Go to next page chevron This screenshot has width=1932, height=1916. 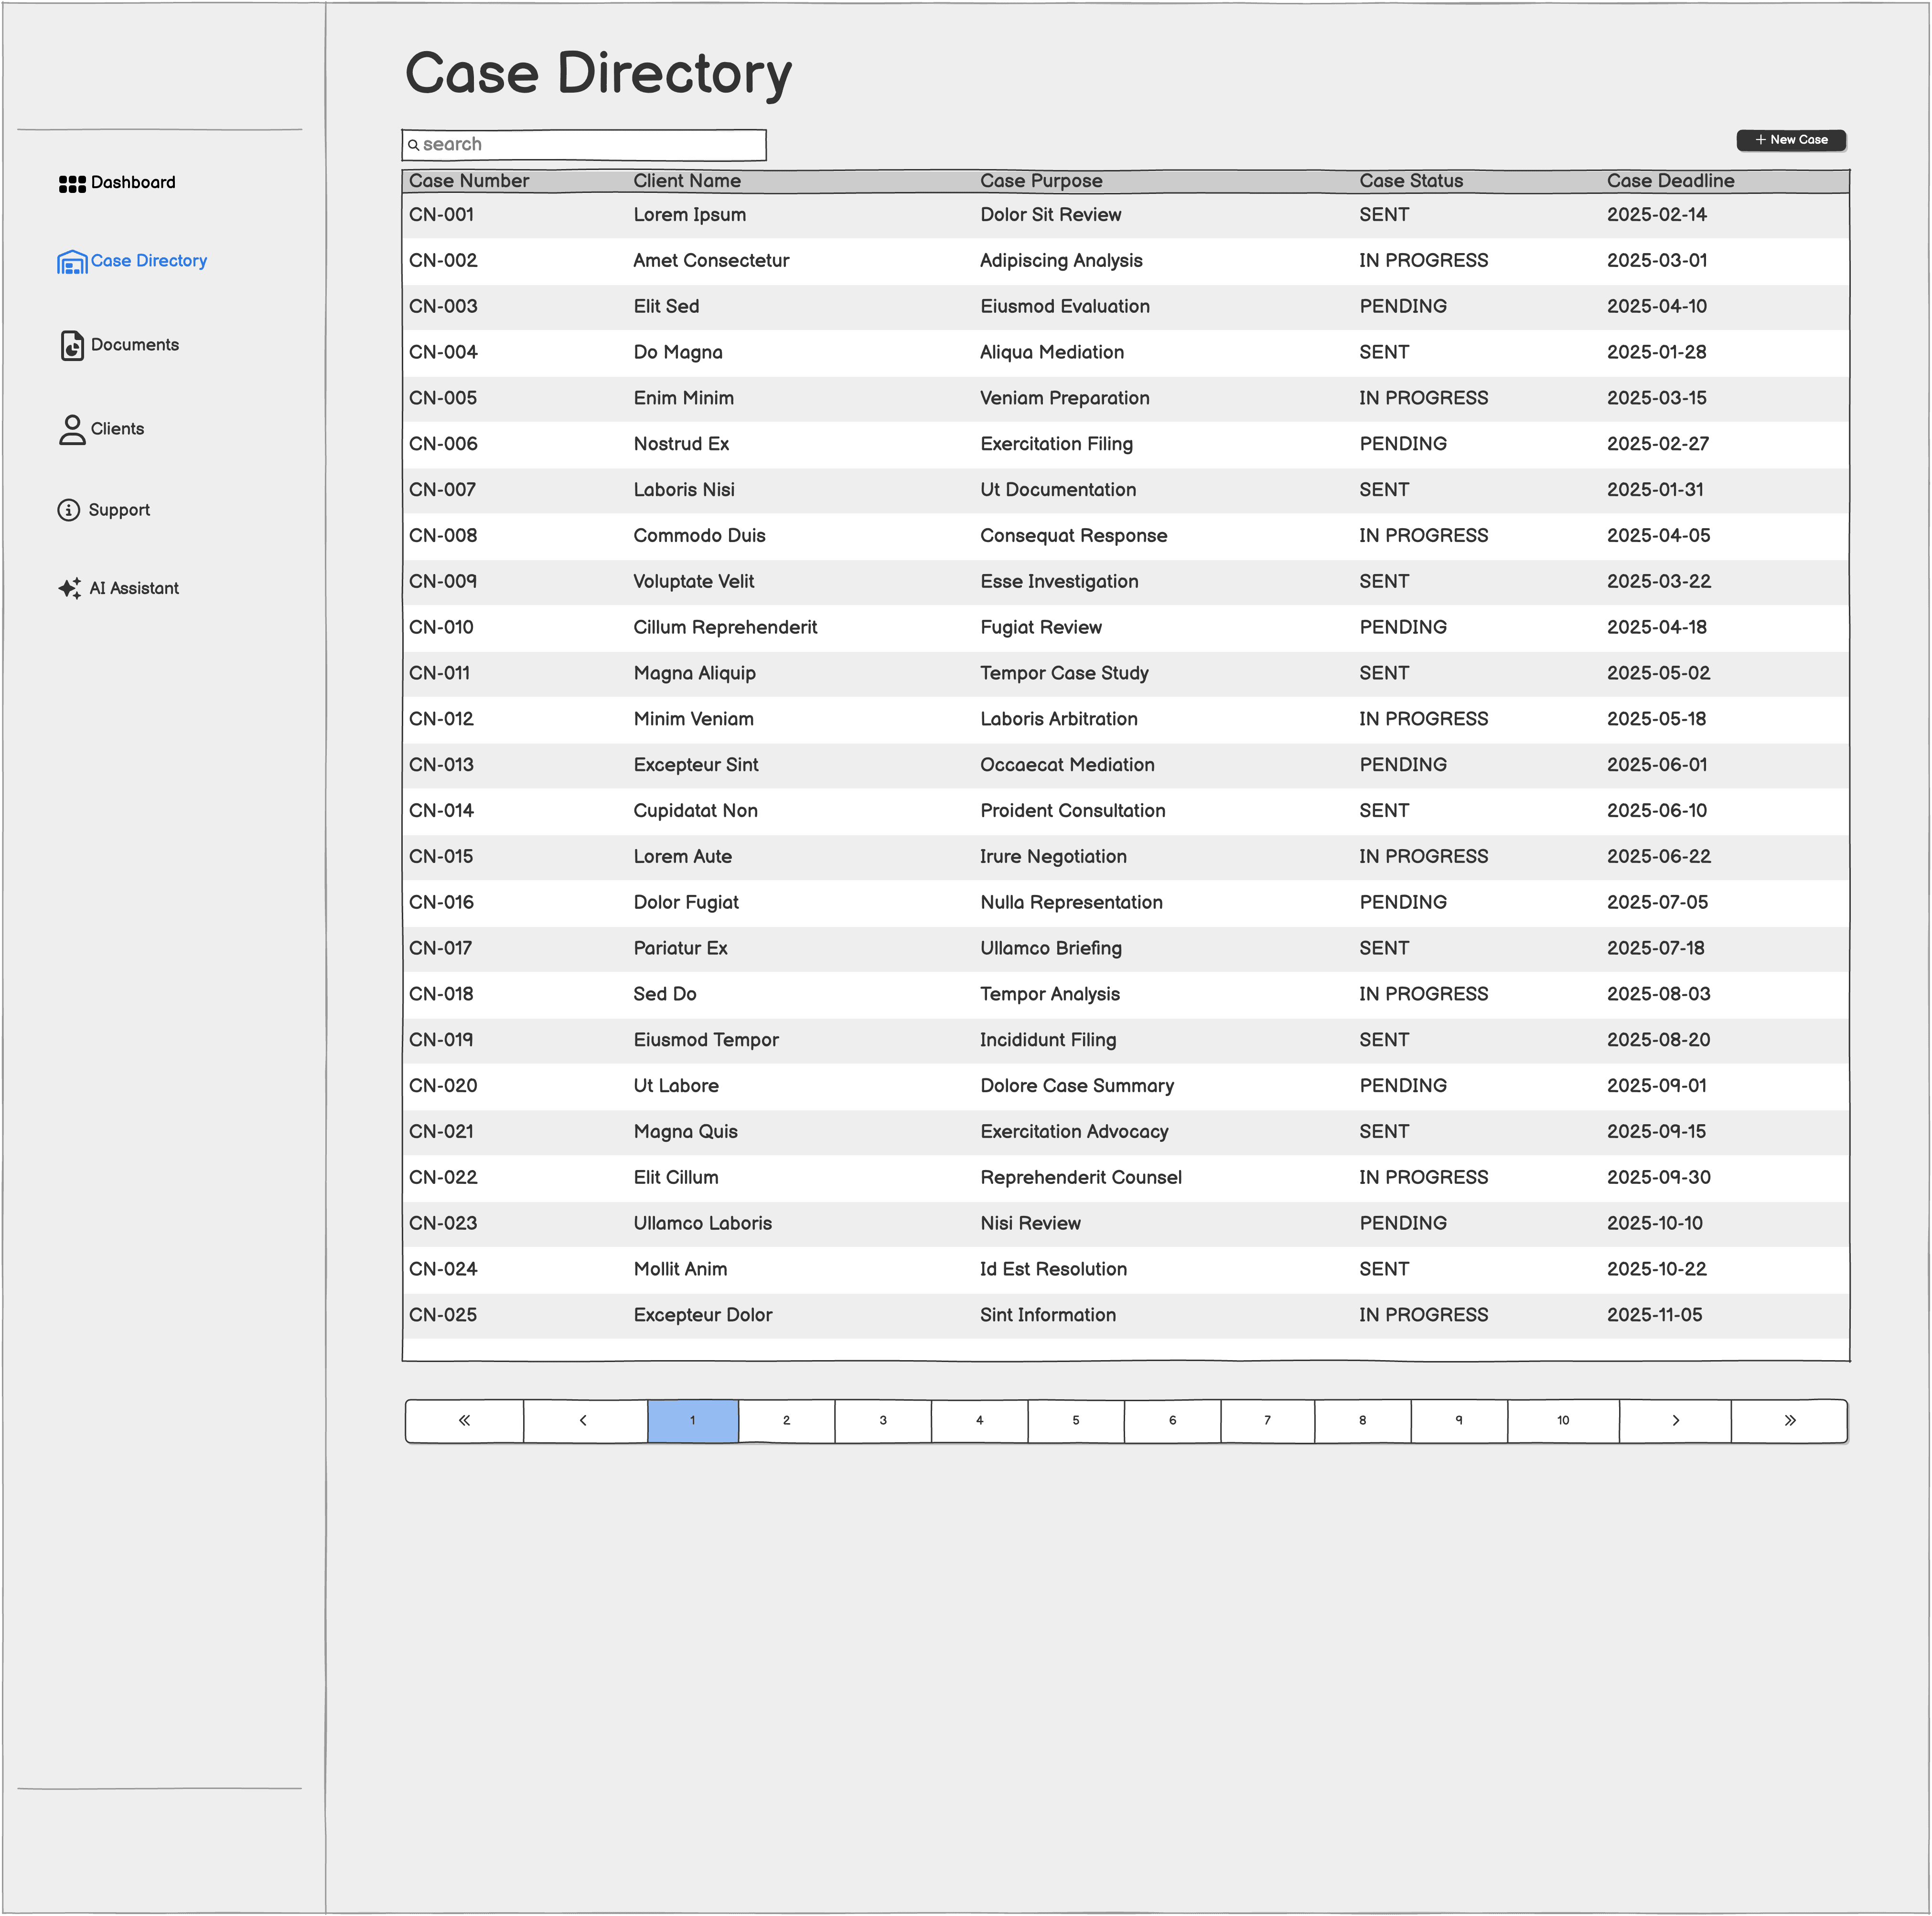tap(1675, 1420)
